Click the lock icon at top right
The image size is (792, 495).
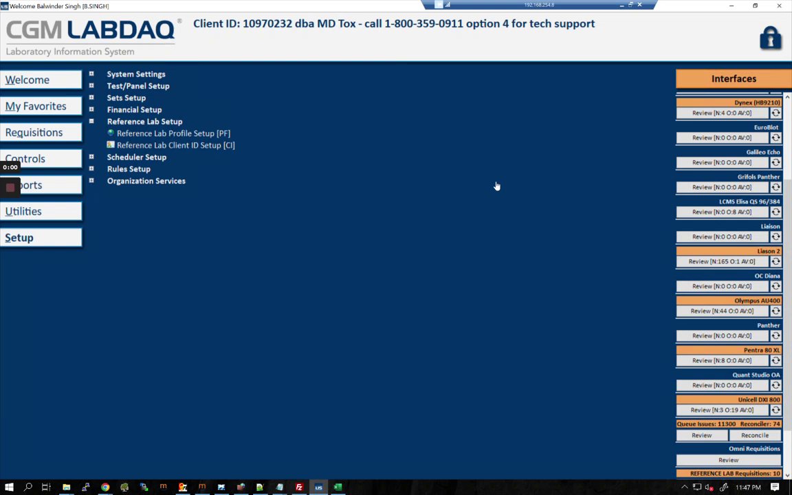click(x=770, y=38)
